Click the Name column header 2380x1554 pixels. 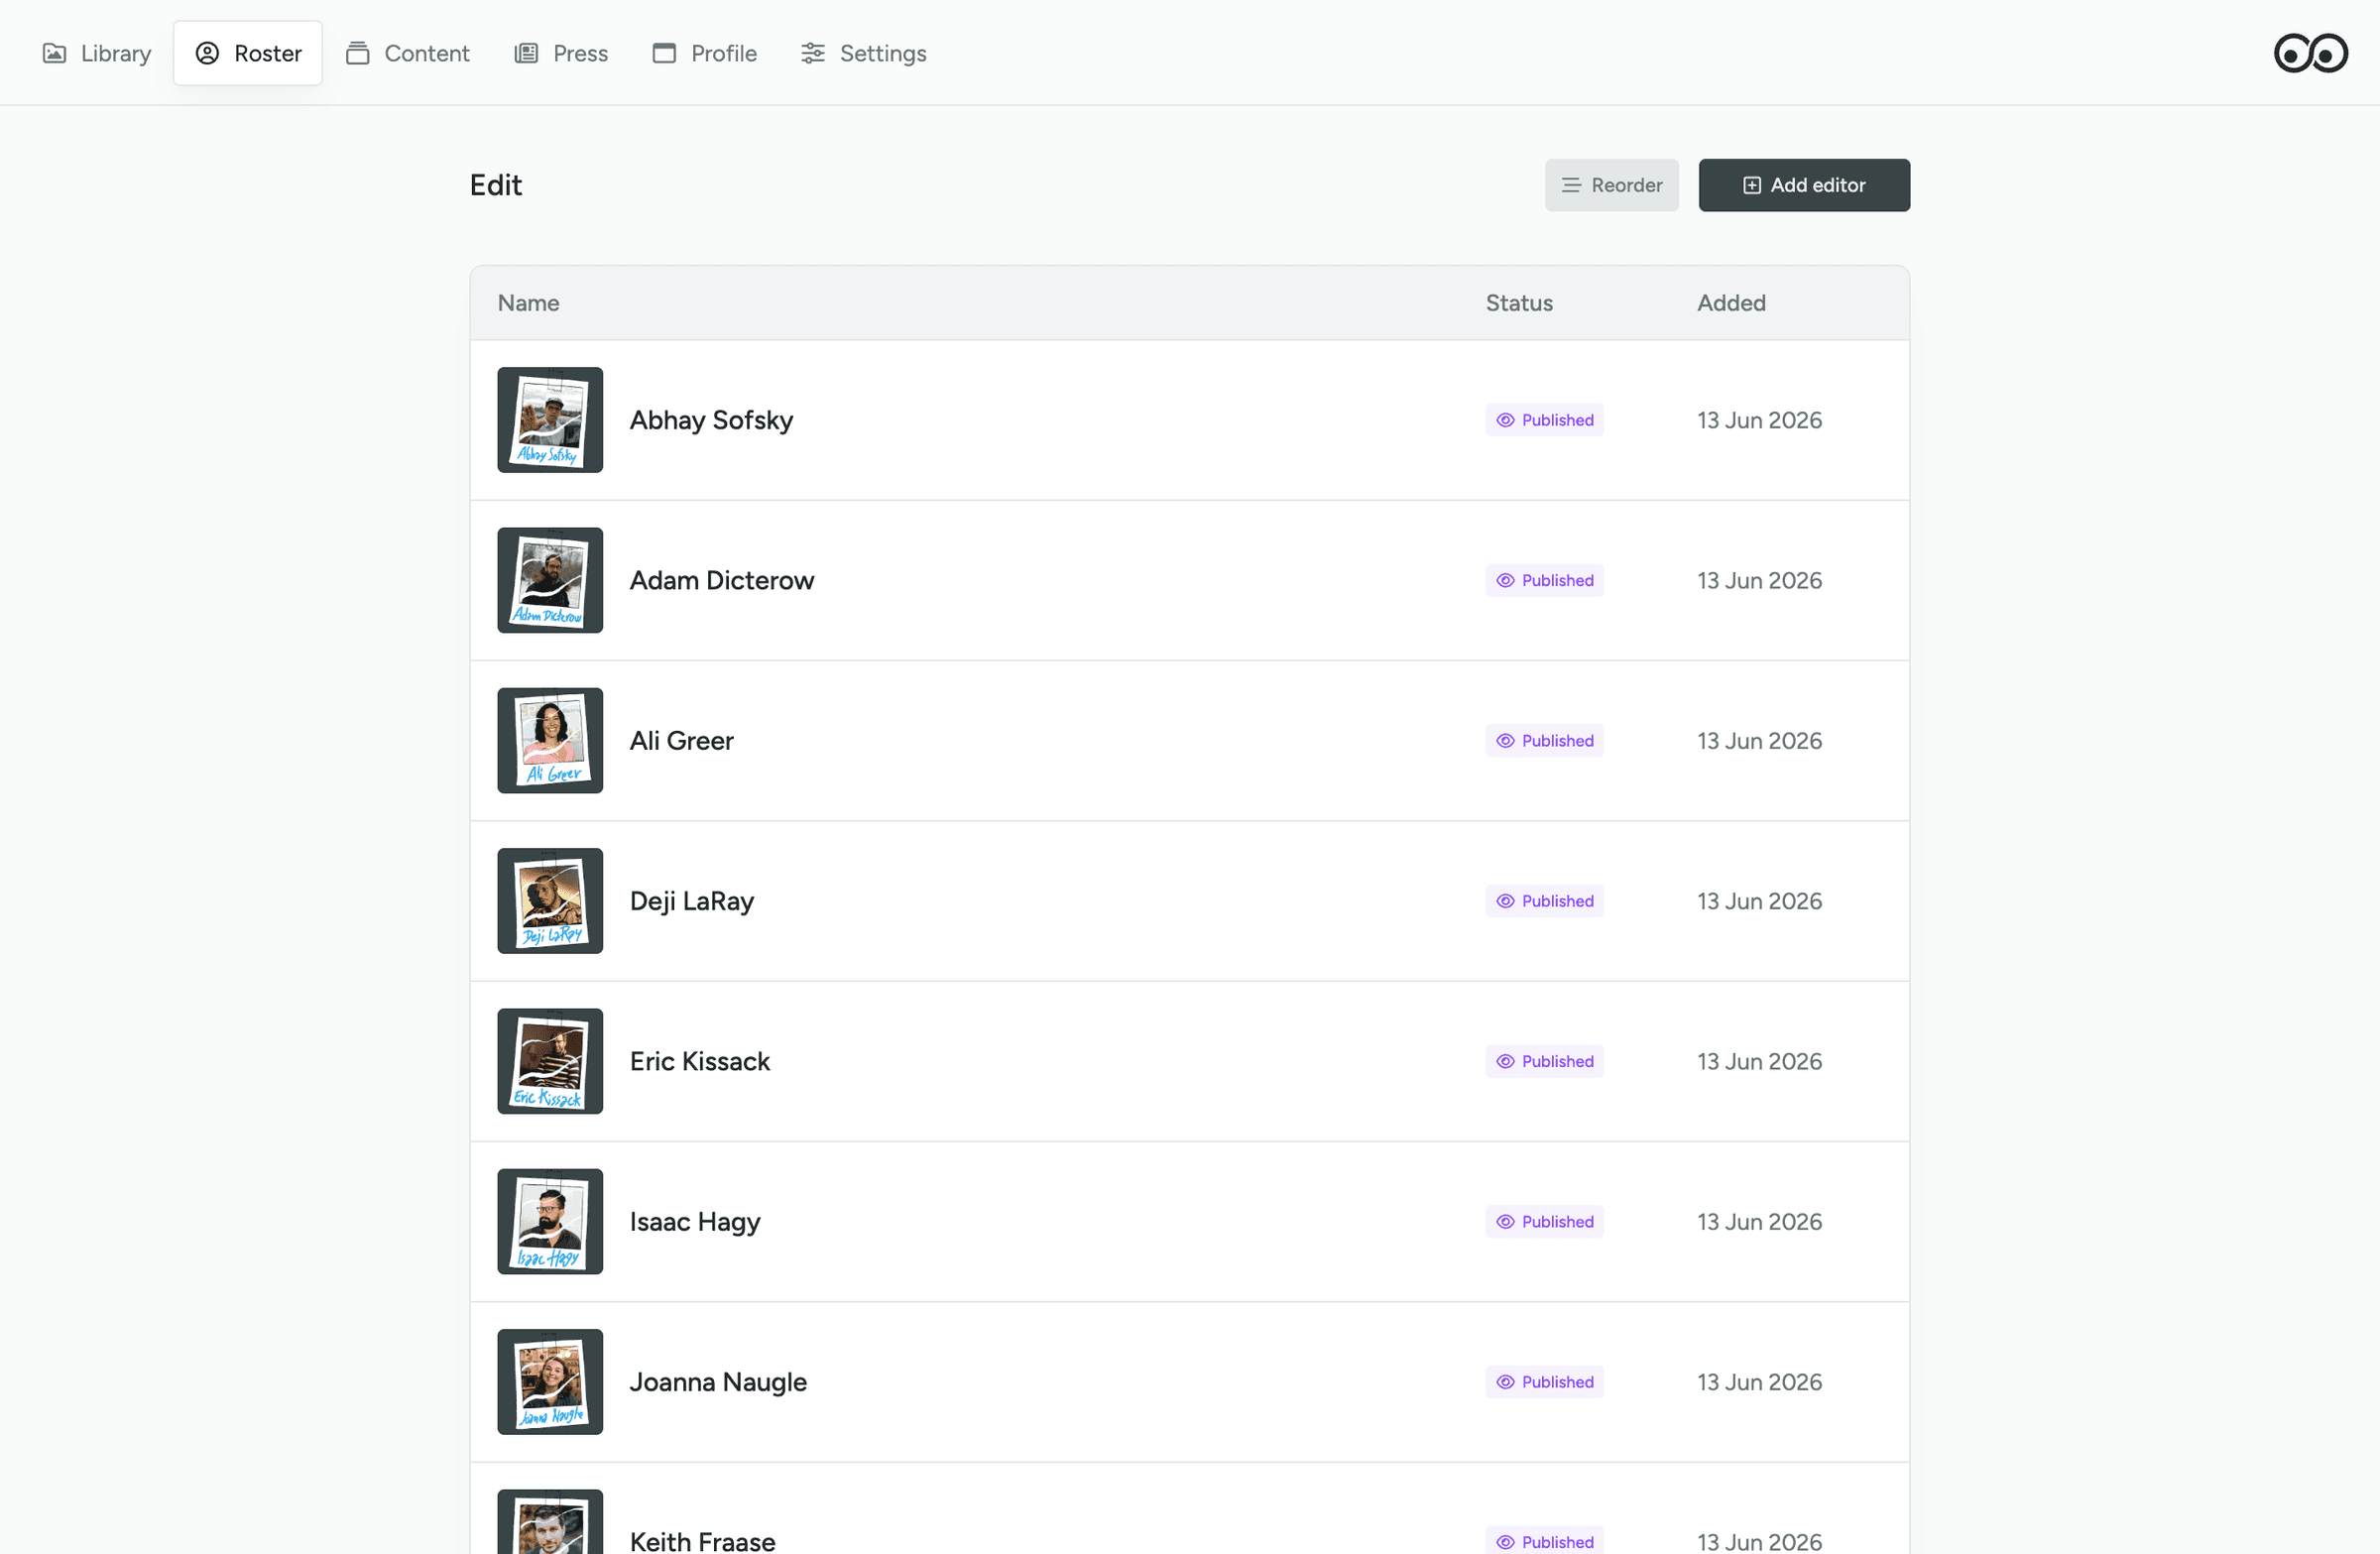click(528, 303)
